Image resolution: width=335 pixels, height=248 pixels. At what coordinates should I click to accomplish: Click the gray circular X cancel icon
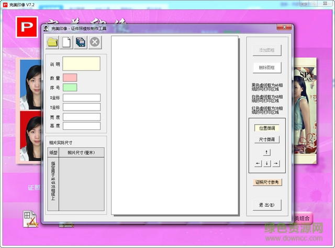[95, 42]
